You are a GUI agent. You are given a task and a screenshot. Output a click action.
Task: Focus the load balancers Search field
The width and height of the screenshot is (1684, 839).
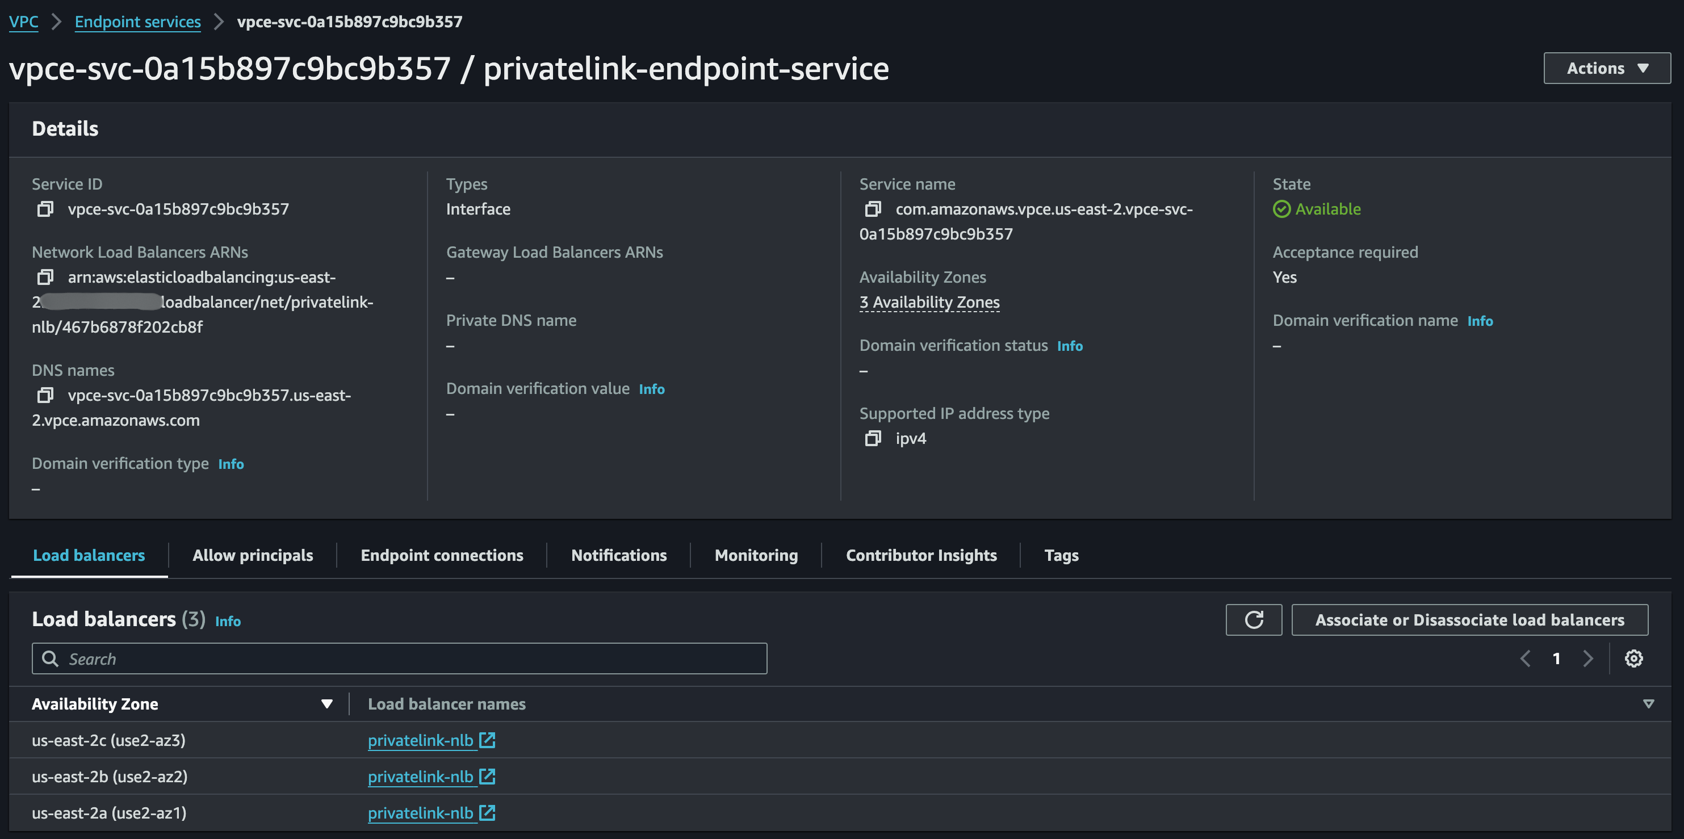click(399, 658)
